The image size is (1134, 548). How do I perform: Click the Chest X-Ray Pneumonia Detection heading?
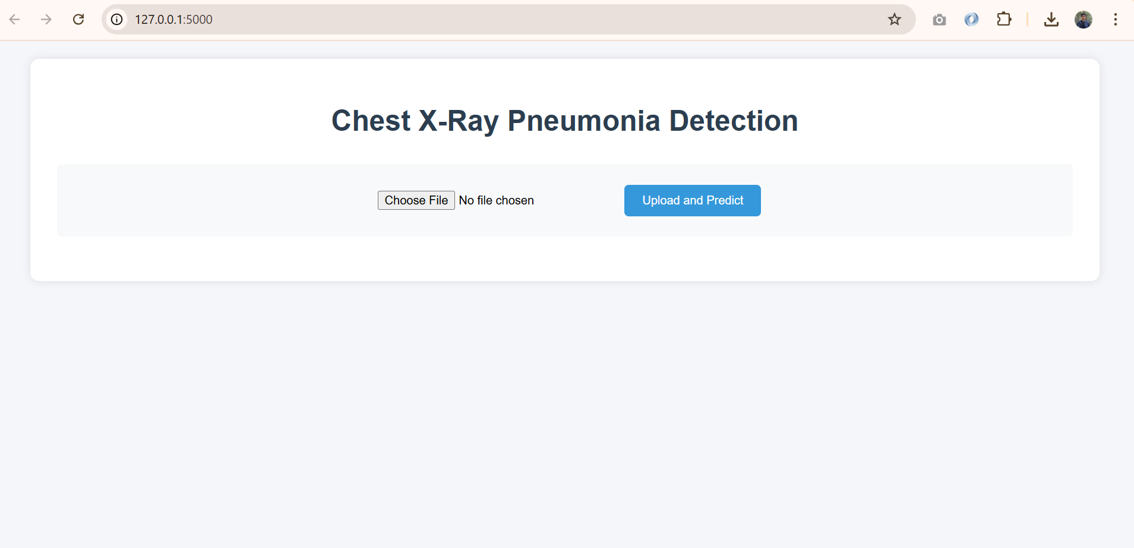[x=564, y=121]
